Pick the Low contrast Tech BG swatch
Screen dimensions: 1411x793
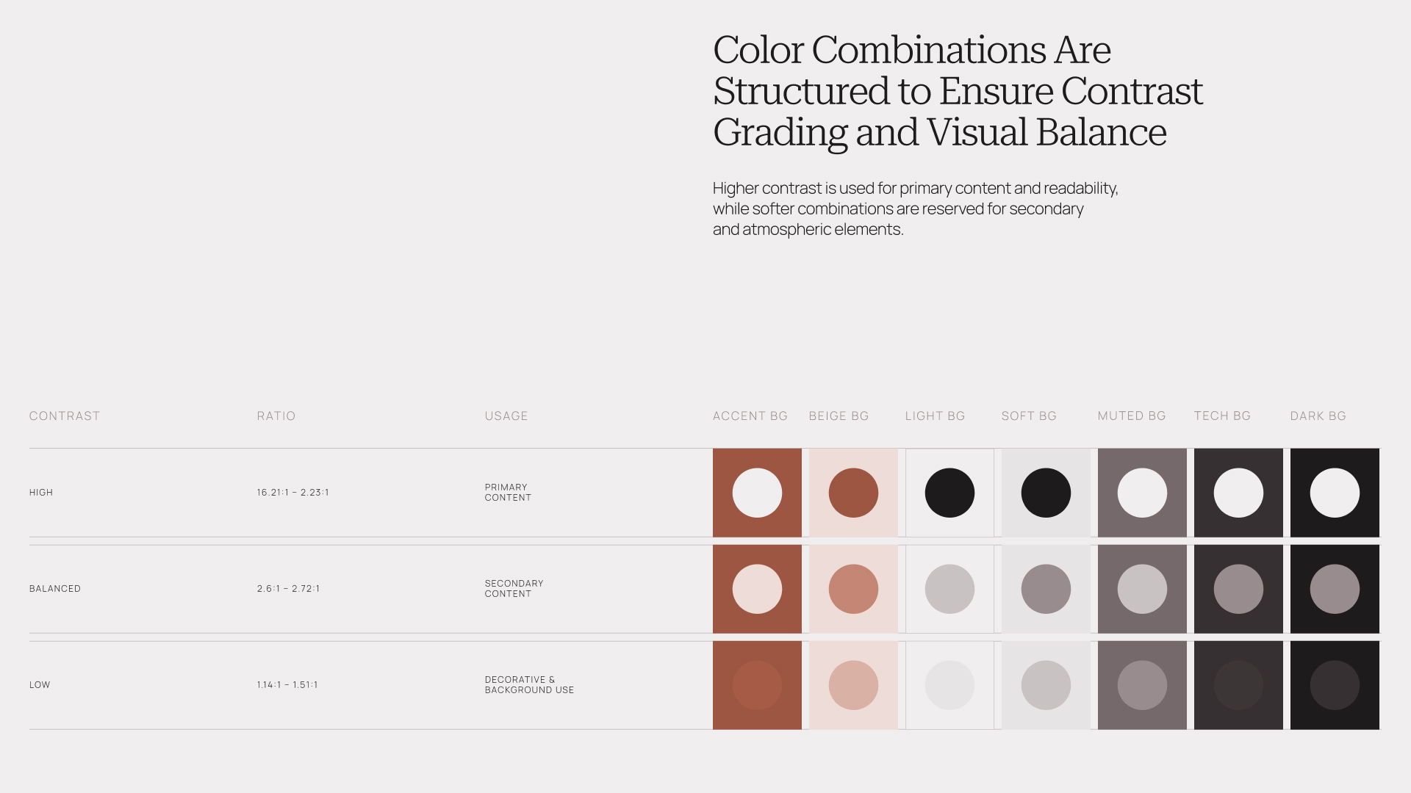tap(1238, 685)
